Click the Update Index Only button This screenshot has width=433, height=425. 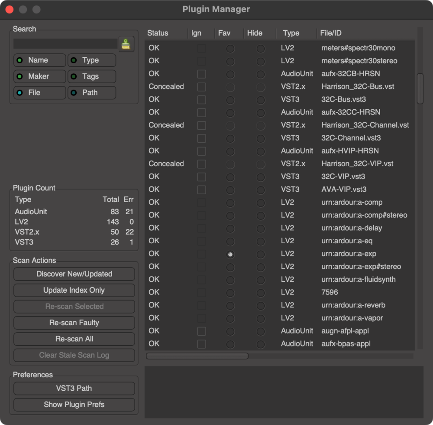click(74, 290)
